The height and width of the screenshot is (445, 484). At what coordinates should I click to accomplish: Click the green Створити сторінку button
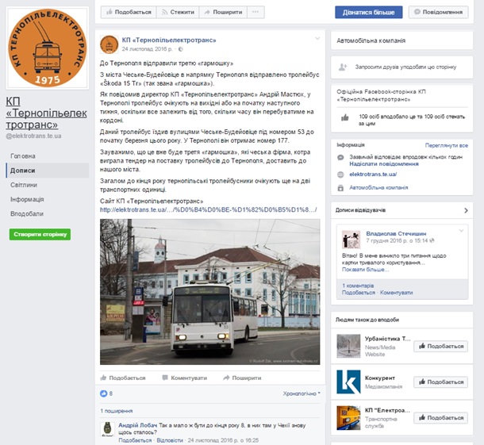(x=40, y=234)
